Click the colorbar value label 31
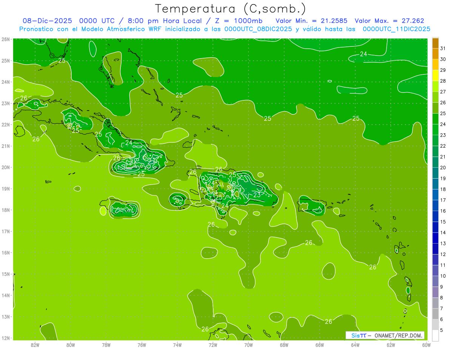This screenshot has width=453, height=350. [443, 48]
